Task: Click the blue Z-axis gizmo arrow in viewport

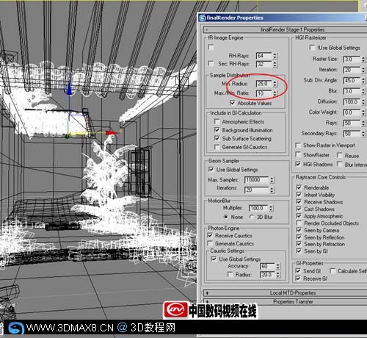Action: pyautogui.click(x=70, y=89)
